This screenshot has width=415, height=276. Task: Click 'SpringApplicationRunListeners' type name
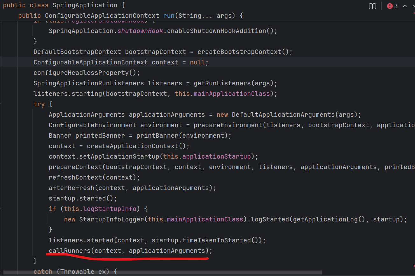(89, 83)
